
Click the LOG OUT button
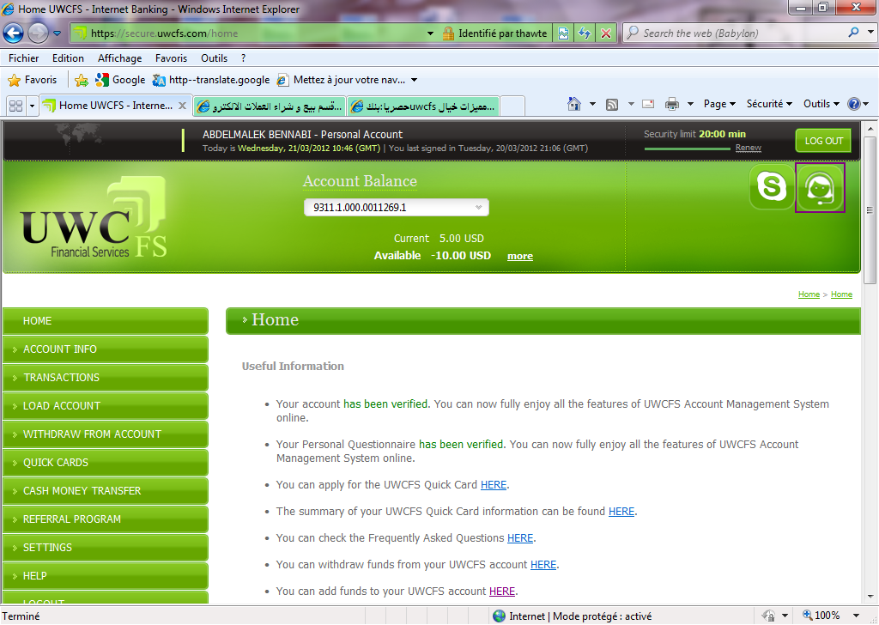pos(823,141)
